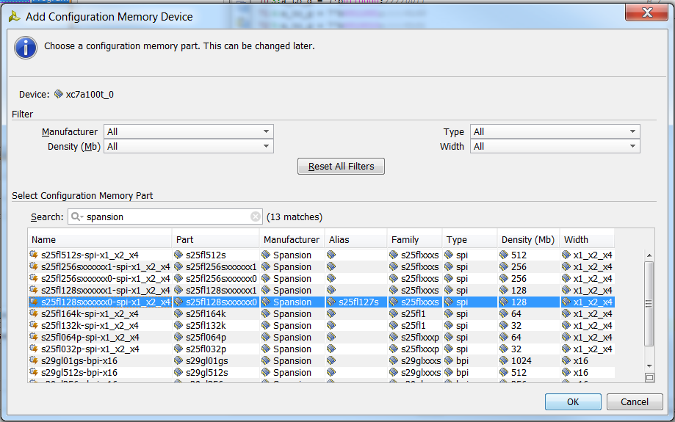Open the Manufacturer filter dropdown
675x422 pixels.
point(189,131)
